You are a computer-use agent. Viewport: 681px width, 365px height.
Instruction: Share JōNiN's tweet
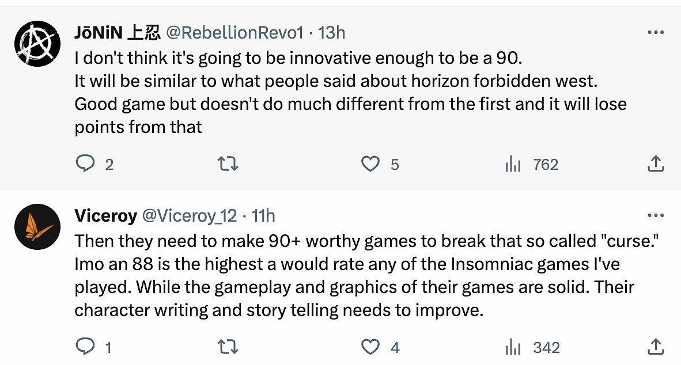[x=656, y=165]
